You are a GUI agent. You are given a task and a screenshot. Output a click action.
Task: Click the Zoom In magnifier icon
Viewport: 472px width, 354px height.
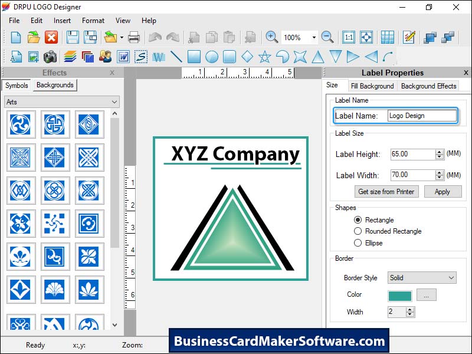271,37
